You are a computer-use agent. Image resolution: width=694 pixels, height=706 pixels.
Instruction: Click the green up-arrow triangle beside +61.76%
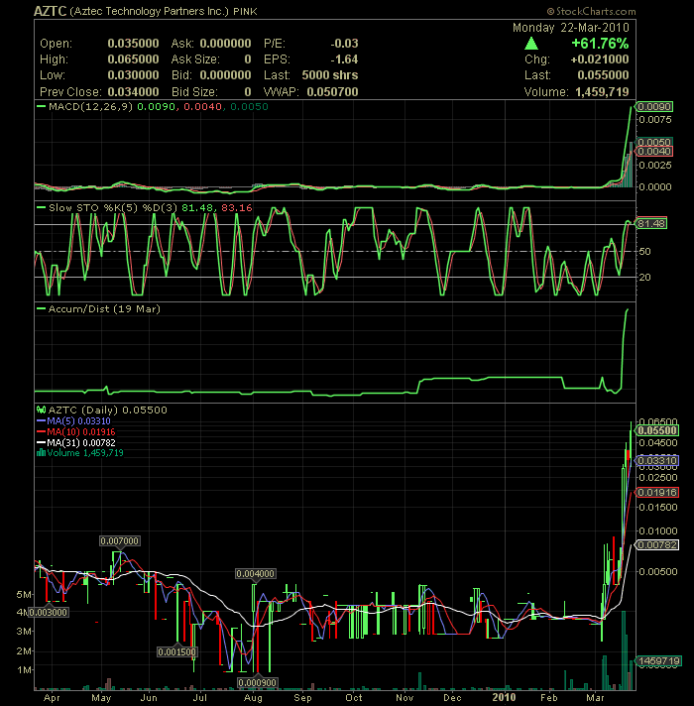(x=531, y=44)
